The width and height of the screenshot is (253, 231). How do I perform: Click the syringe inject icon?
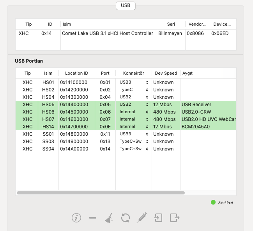pyautogui.click(x=142, y=218)
